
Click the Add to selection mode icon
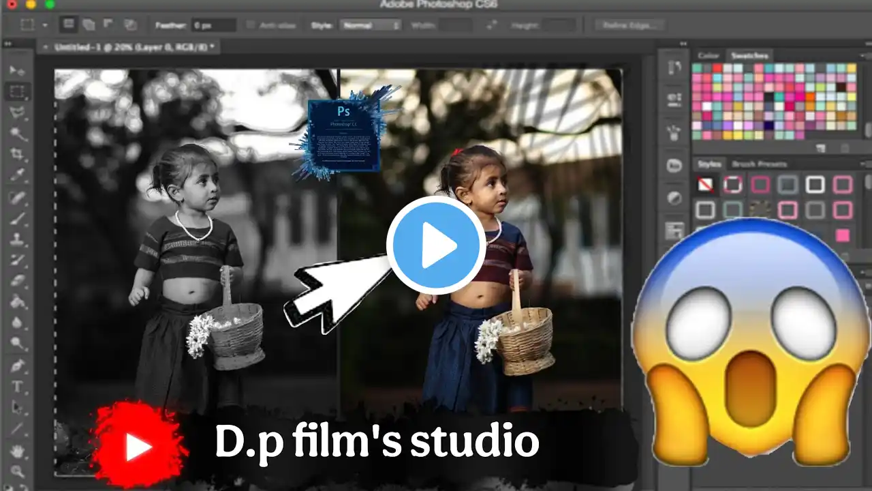tap(89, 25)
